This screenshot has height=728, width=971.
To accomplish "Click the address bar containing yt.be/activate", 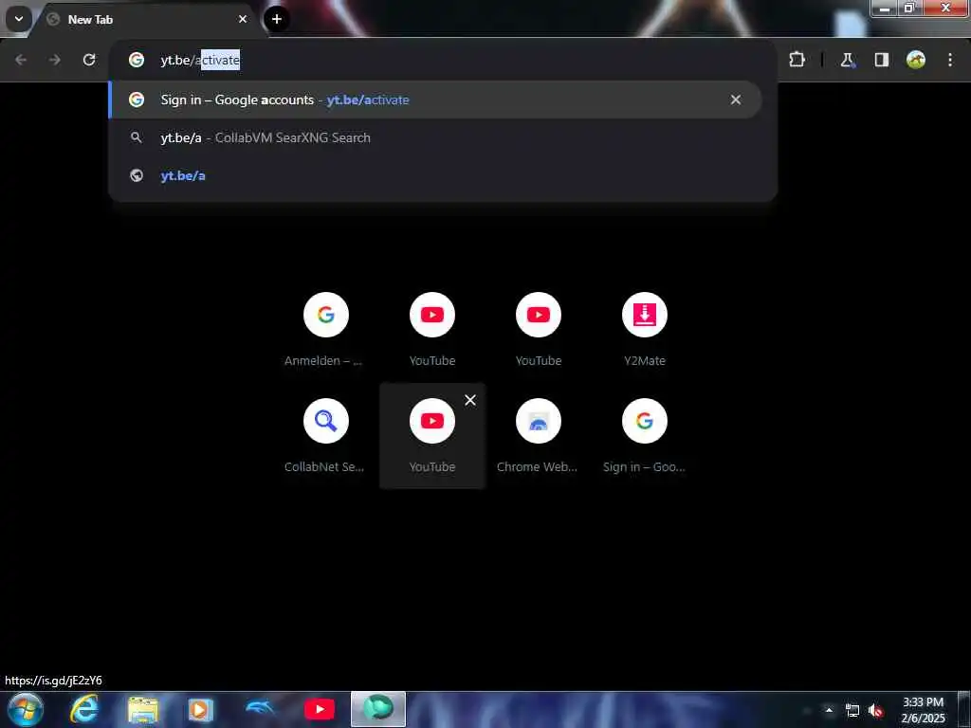I will pos(443,60).
